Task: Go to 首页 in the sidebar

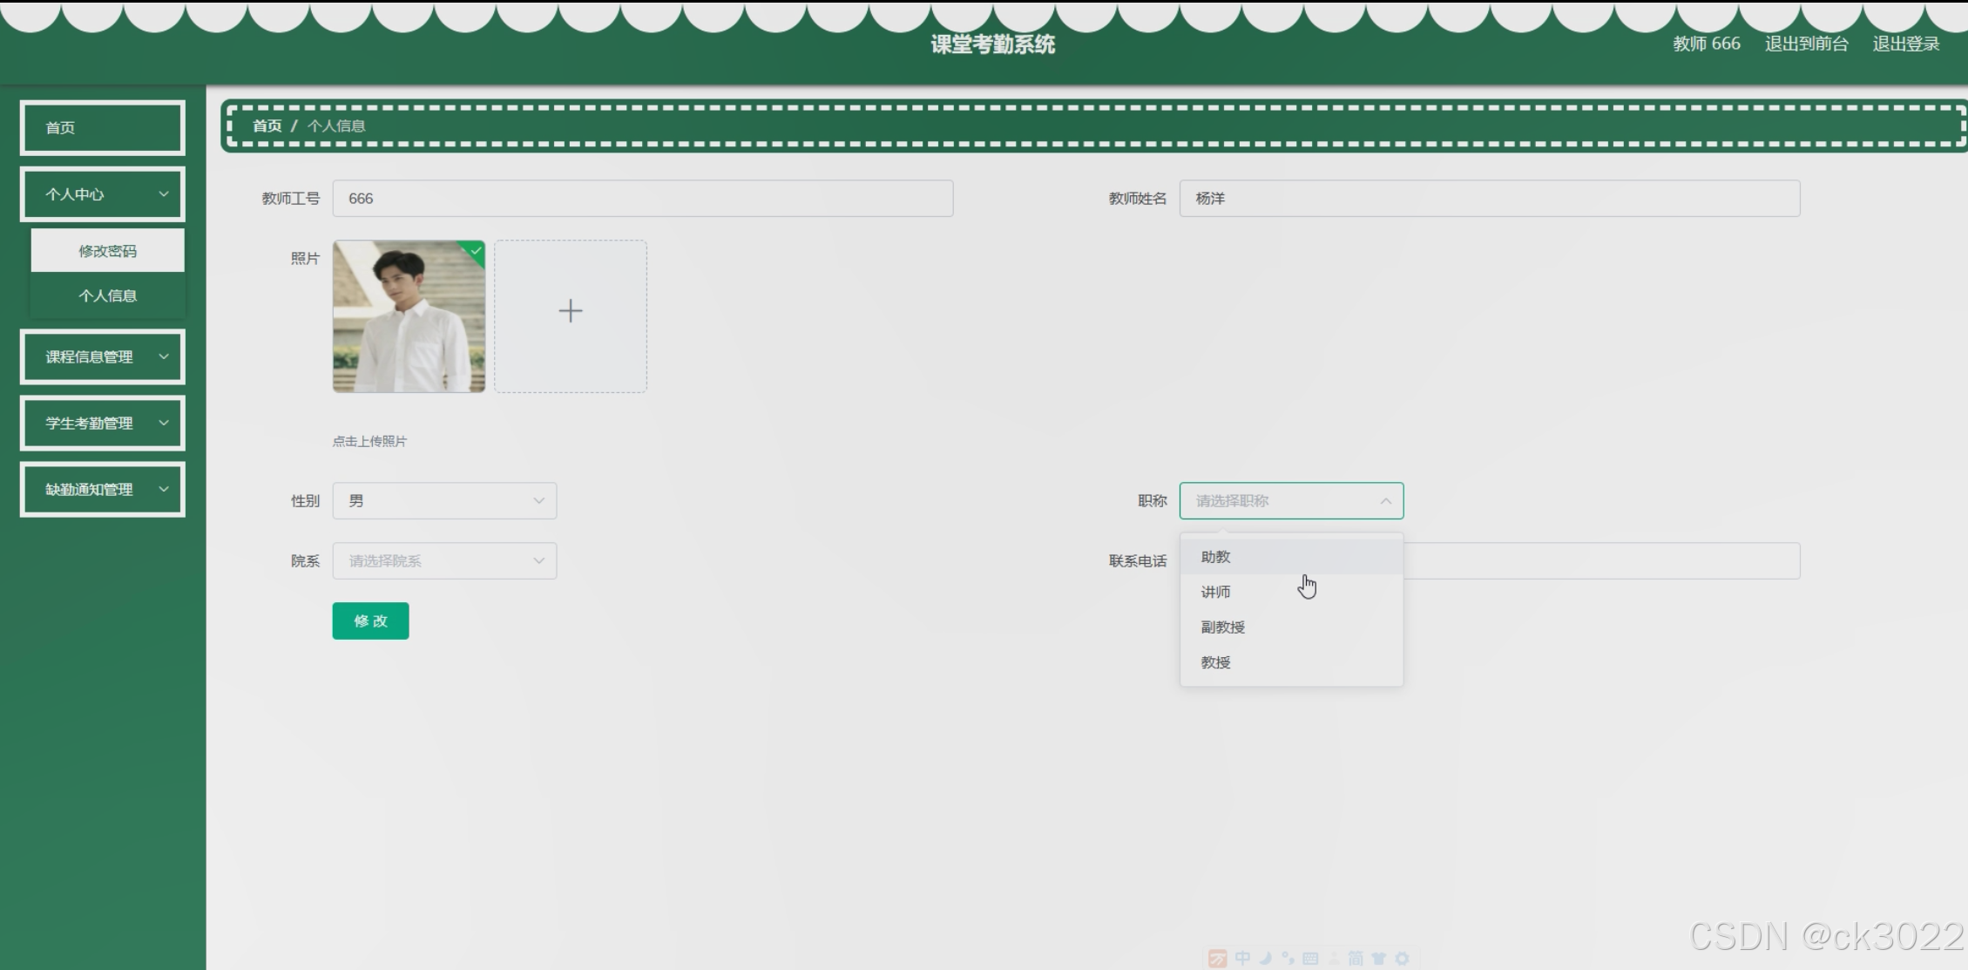Action: (103, 128)
